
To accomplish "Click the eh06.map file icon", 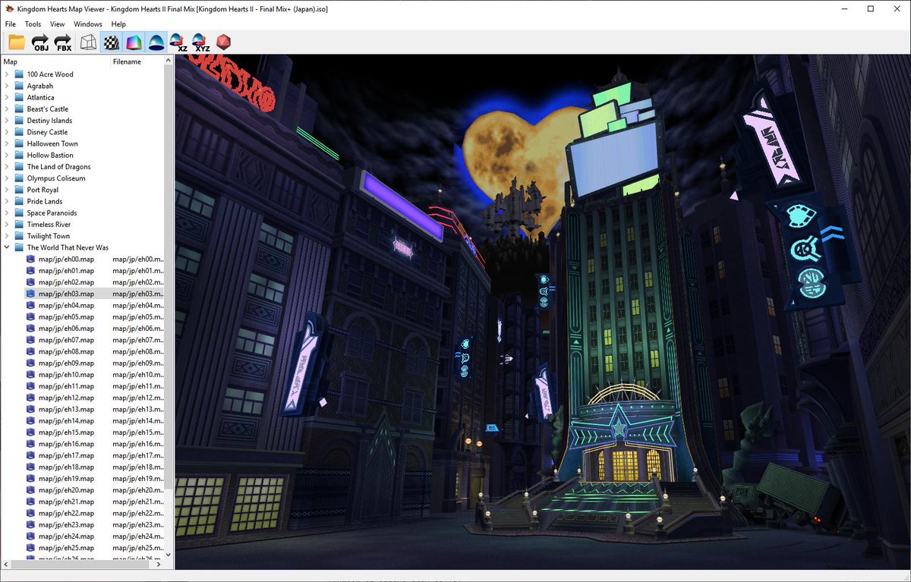I will point(30,329).
